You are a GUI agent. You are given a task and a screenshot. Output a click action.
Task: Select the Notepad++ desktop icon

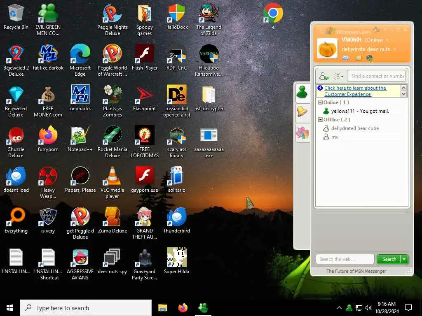80,139
